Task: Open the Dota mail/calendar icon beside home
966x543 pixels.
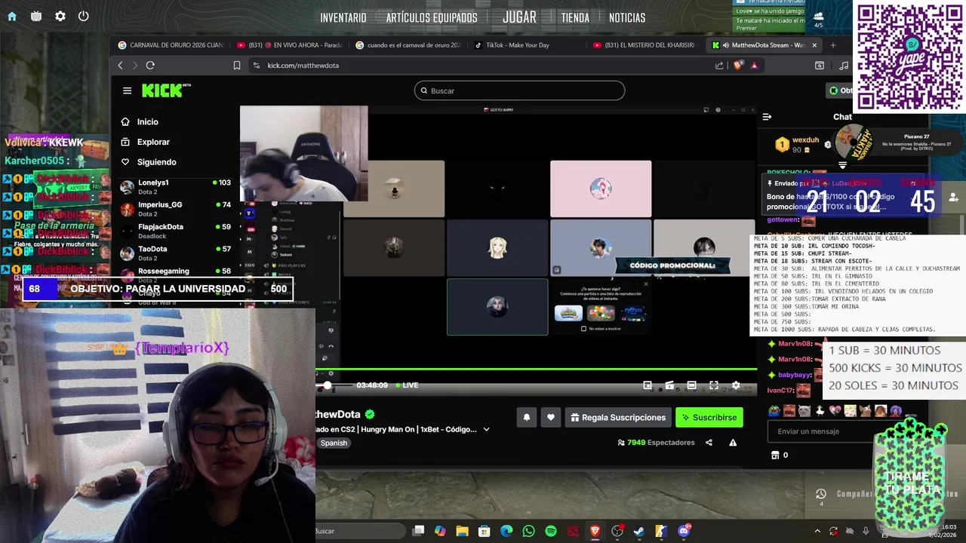Action: tap(36, 16)
